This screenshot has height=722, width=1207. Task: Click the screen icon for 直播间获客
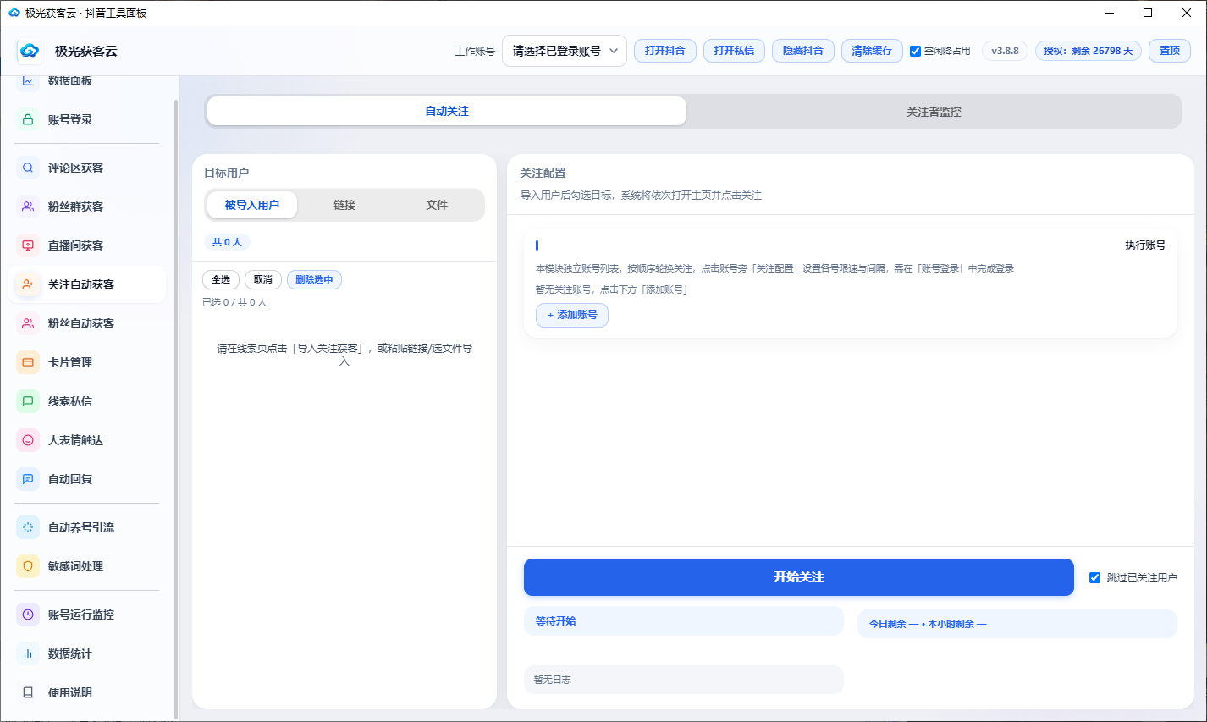coord(28,245)
